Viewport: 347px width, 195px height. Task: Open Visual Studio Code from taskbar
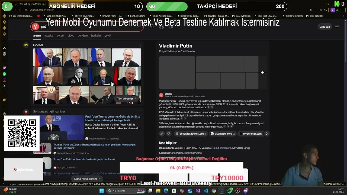point(206,191)
